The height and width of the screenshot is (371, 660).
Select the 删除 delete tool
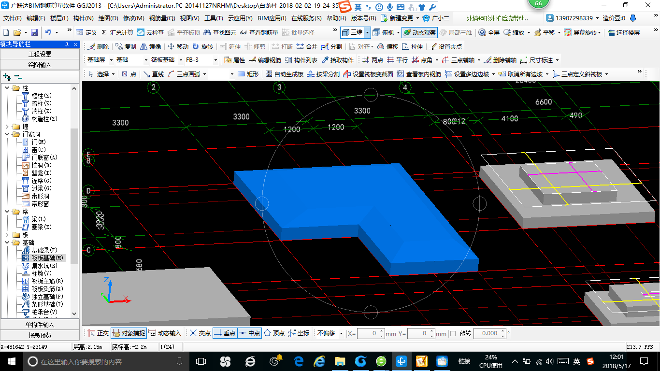[x=99, y=47]
